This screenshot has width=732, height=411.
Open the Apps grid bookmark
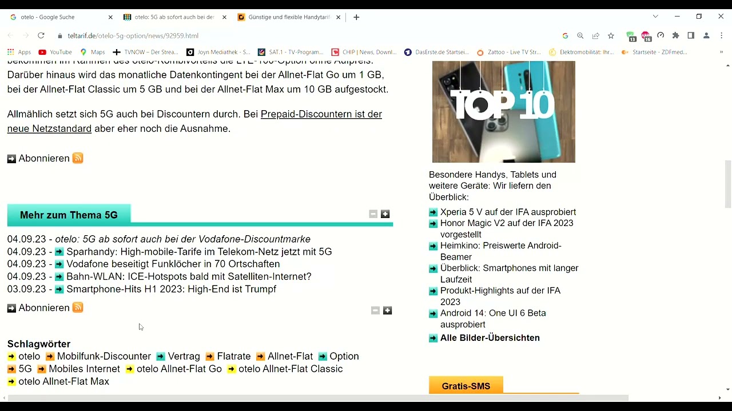19,52
